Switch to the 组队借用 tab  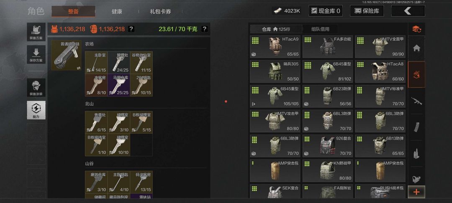pyautogui.click(x=320, y=29)
